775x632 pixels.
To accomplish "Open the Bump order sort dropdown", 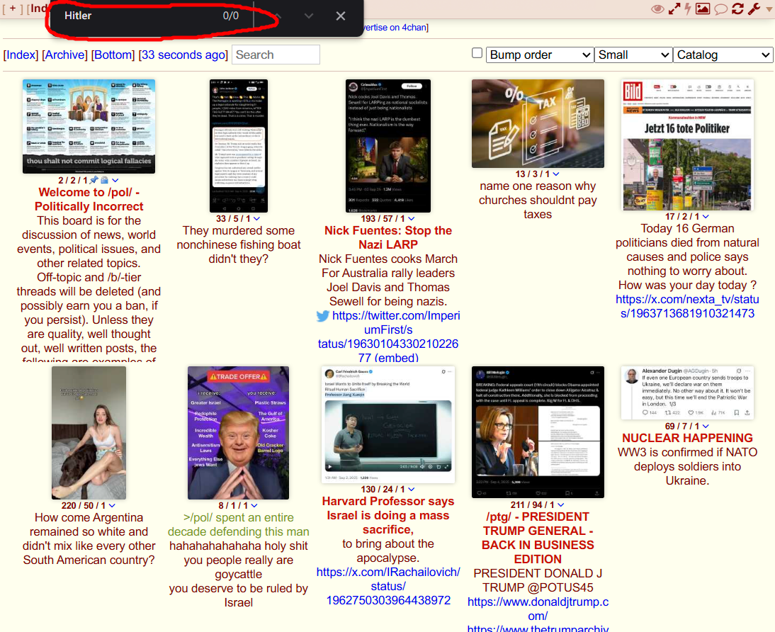I will pos(540,55).
